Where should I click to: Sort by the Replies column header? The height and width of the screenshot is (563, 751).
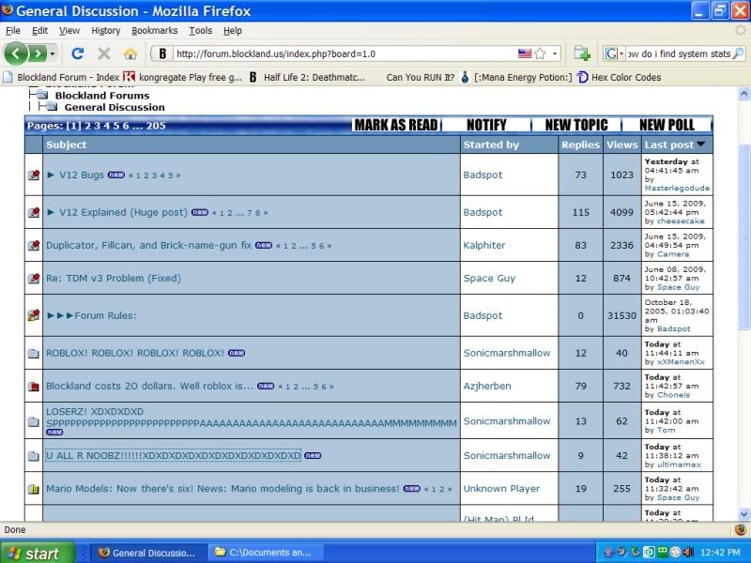[x=580, y=145]
